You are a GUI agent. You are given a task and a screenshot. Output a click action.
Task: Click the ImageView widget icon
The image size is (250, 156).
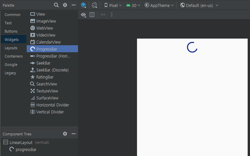tap(33, 21)
